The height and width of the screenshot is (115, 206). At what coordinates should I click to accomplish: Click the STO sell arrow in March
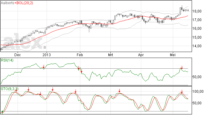point(119,91)
